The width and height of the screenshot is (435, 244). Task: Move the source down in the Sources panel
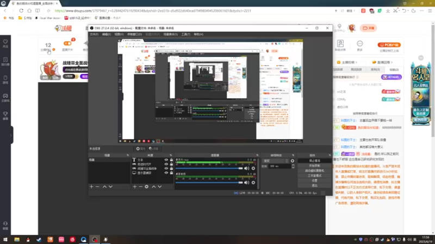coord(160,187)
